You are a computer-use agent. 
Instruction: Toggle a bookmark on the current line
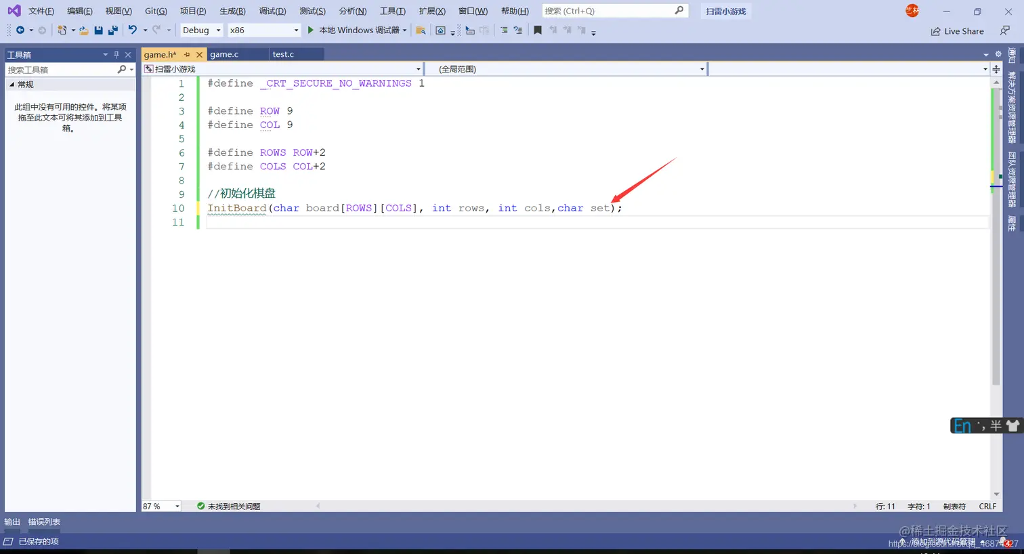point(538,30)
